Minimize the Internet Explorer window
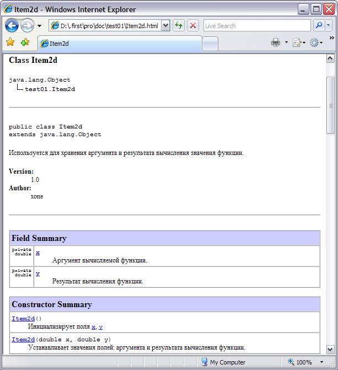This screenshot has height=370, width=338. coord(303,9)
